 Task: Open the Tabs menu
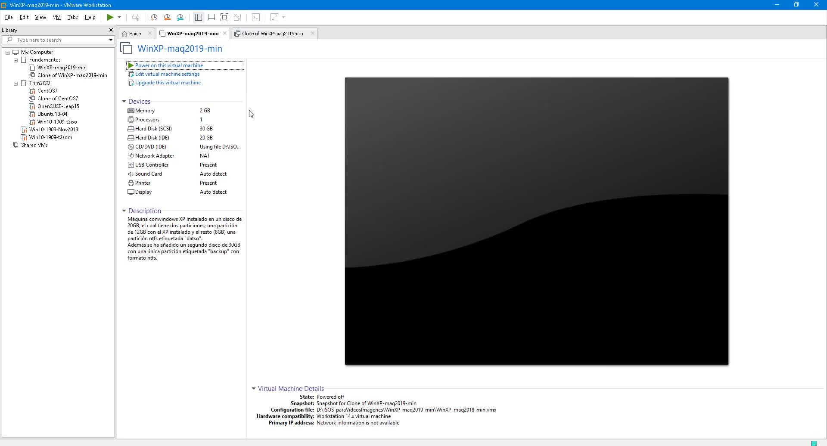pyautogui.click(x=73, y=17)
